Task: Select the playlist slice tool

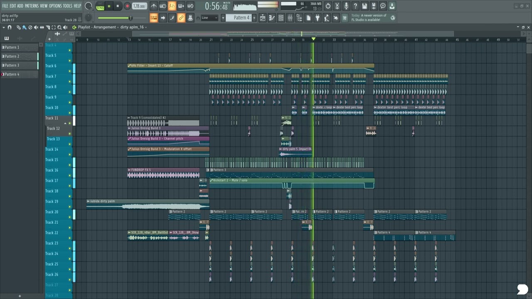Action: pyautogui.click(x=48, y=27)
